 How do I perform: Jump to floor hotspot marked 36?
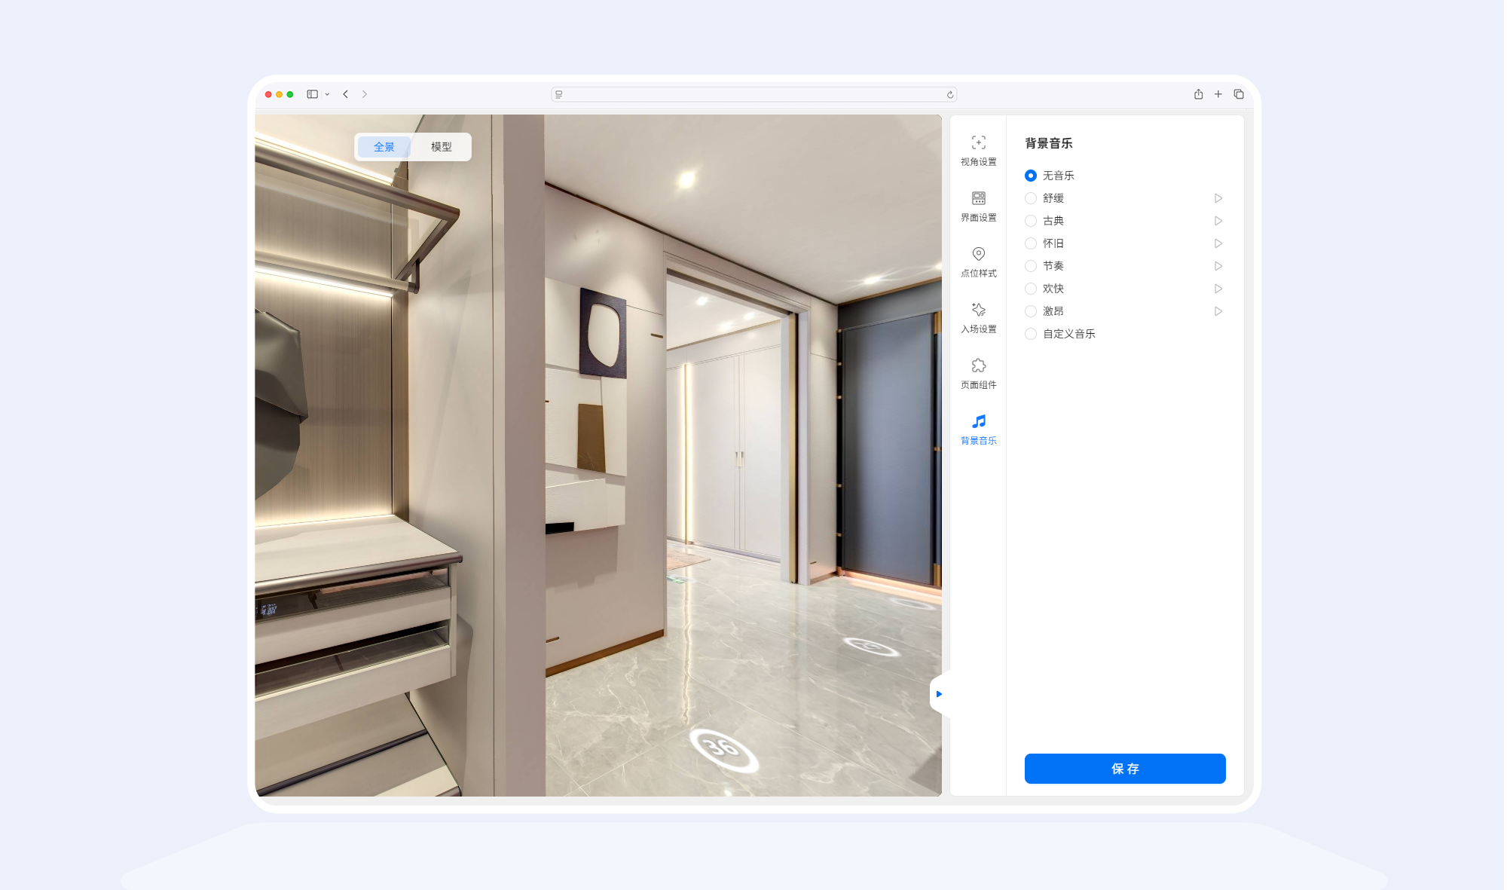[x=723, y=749]
